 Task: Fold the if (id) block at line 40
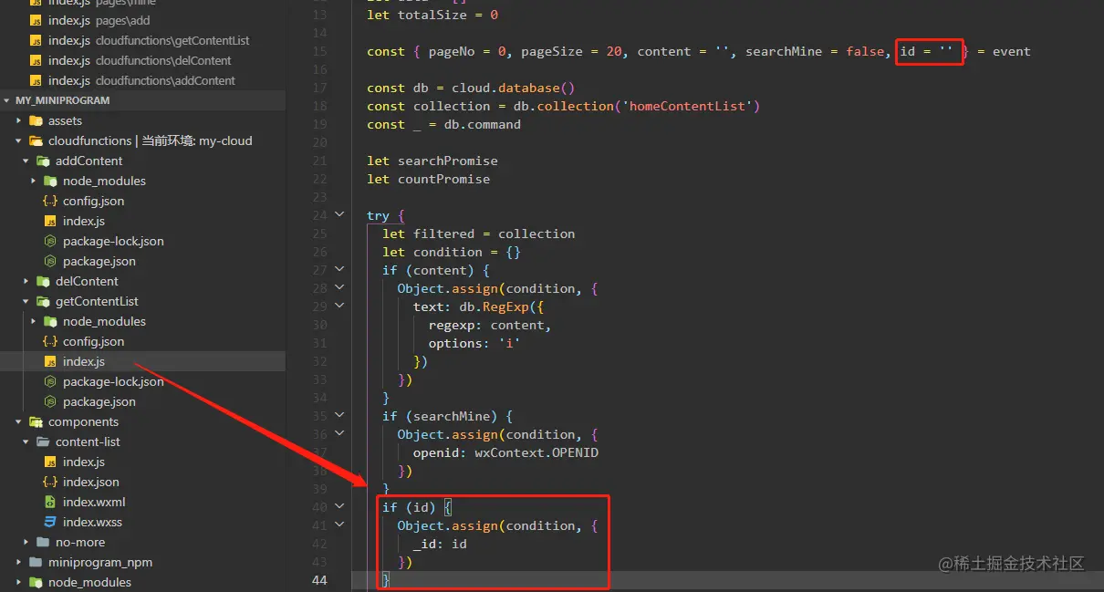coord(339,507)
